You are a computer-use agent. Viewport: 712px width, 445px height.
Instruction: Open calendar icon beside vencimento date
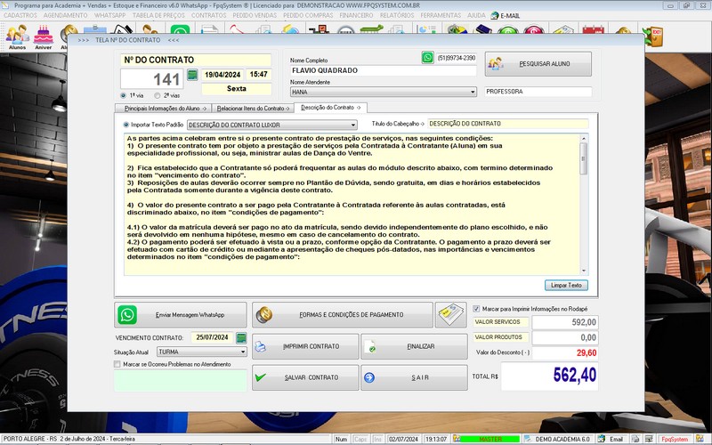point(241,338)
